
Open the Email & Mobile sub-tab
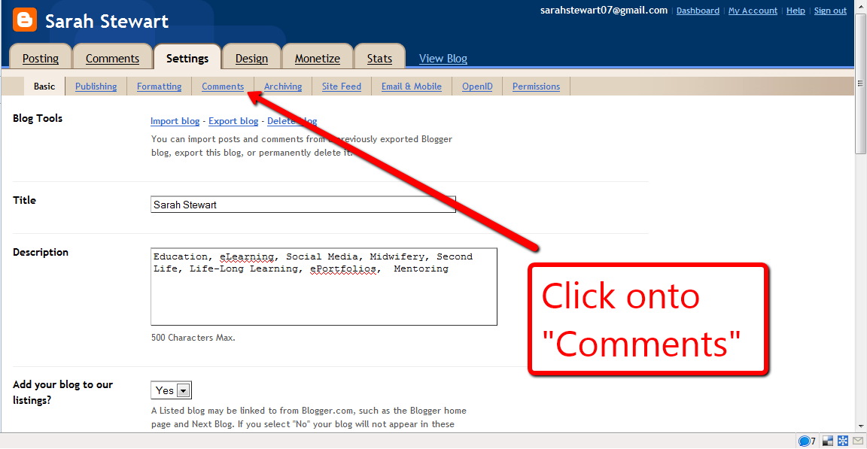pos(412,86)
